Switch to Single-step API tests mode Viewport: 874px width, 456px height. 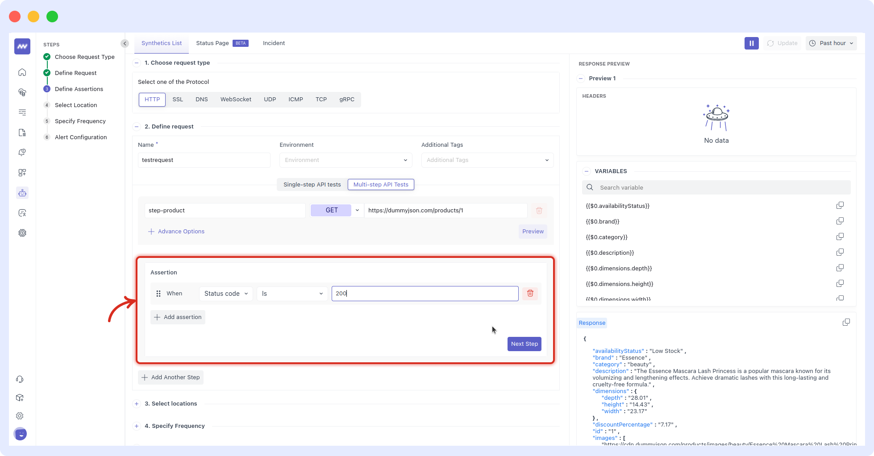click(312, 184)
